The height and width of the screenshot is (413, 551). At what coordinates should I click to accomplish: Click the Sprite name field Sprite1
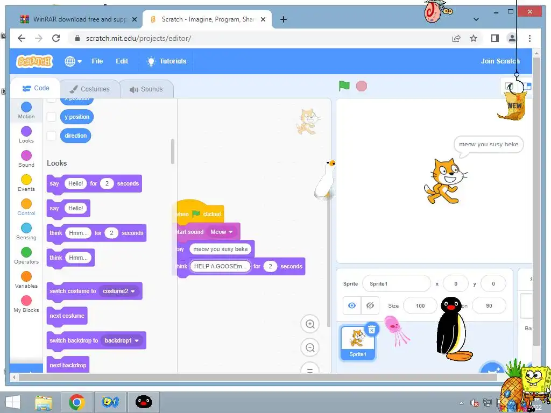[397, 284]
